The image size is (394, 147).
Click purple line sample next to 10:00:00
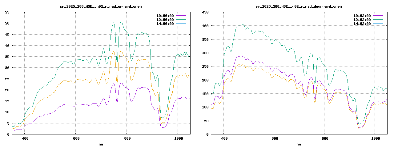181,15
